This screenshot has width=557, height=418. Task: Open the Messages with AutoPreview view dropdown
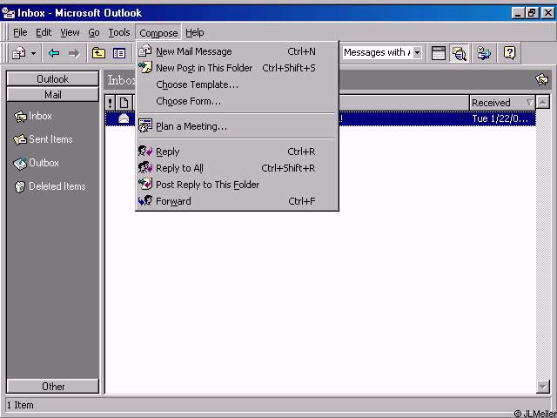point(418,53)
